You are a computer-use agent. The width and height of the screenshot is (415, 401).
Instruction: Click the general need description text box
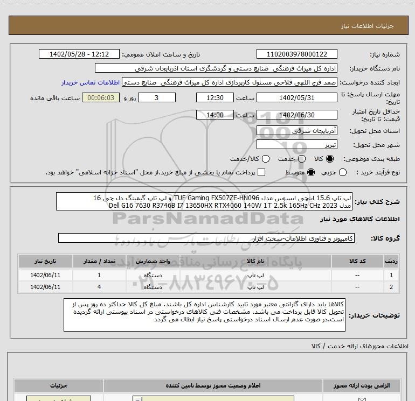point(204,201)
